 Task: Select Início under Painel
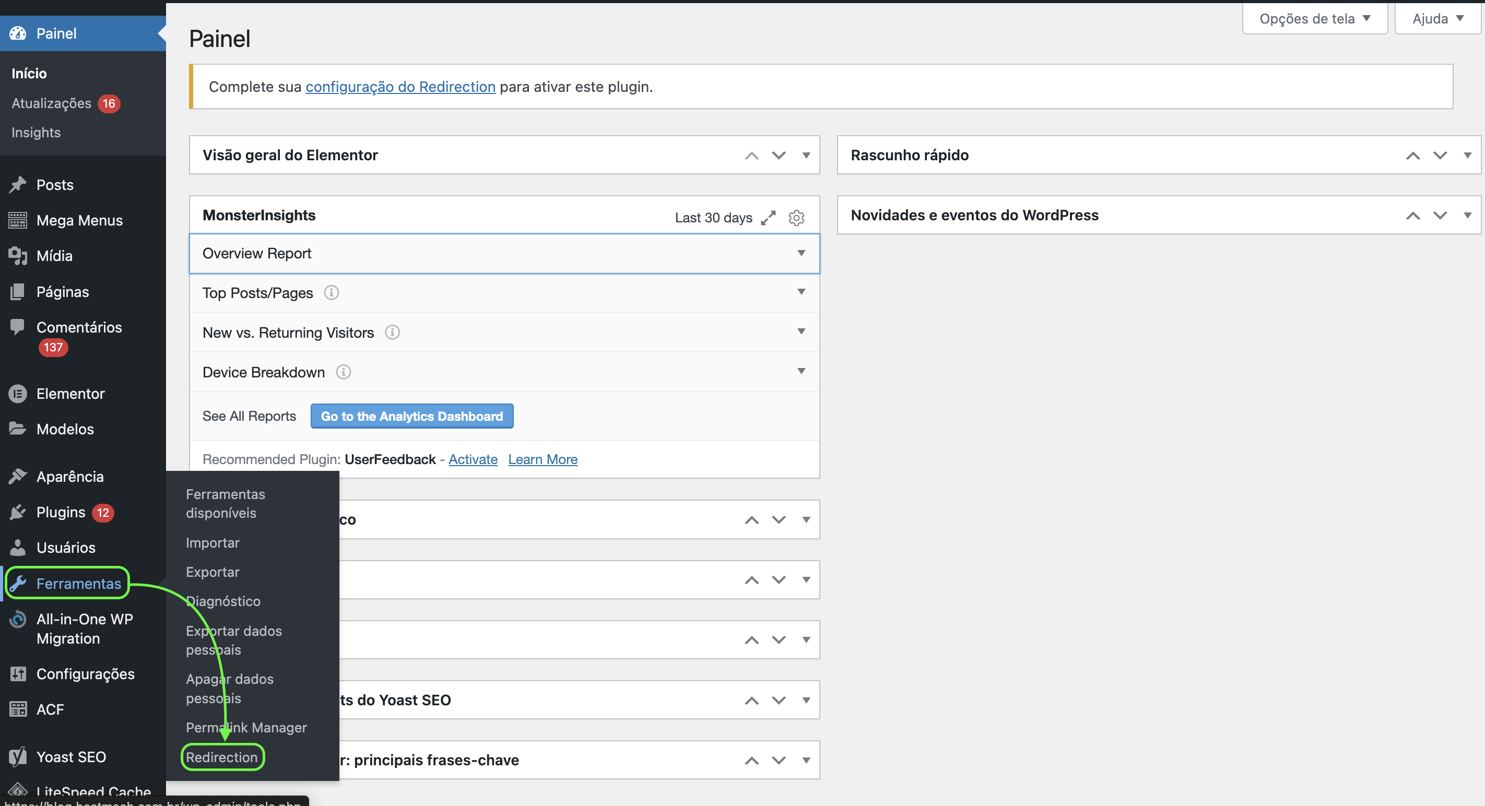coord(29,73)
